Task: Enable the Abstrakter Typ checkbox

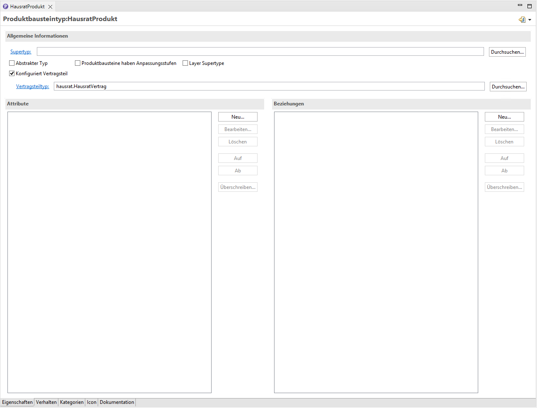Action: pos(12,63)
